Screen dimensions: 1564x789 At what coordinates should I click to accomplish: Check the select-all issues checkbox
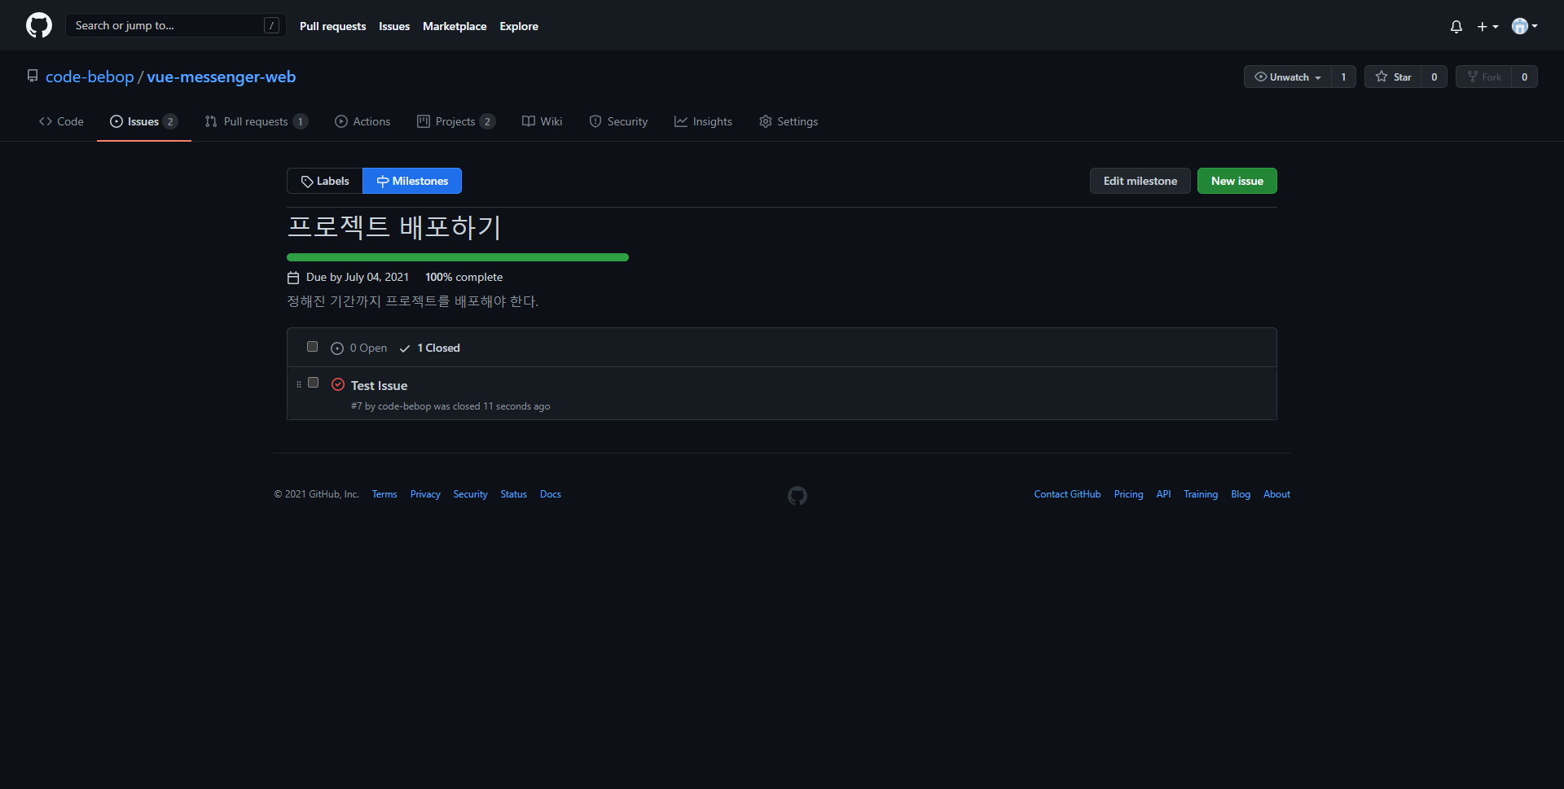pos(311,346)
